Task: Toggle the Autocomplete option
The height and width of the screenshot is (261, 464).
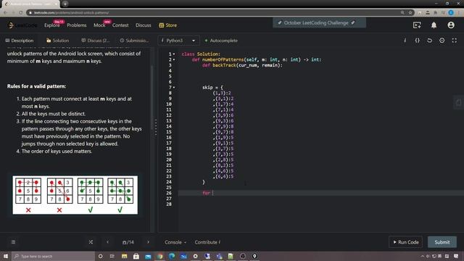Action: pos(221,41)
